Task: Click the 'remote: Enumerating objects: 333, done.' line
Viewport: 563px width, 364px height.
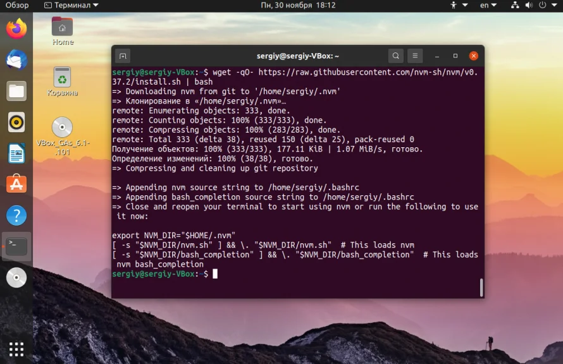Action: (x=201, y=111)
